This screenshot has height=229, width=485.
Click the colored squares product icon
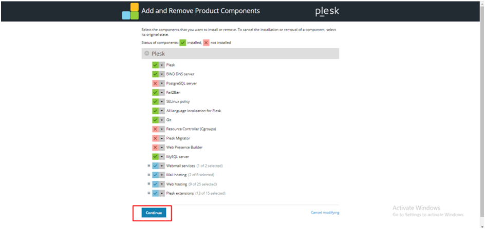click(130, 11)
